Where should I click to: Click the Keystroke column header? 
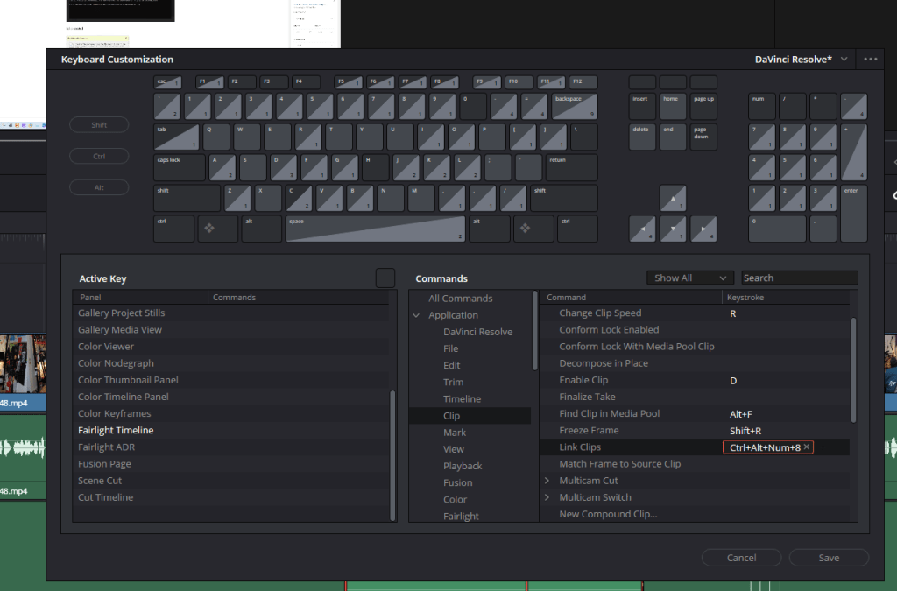click(x=787, y=297)
